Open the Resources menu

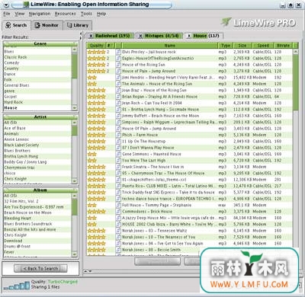pyautogui.click(x=65, y=14)
